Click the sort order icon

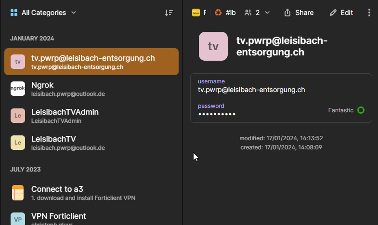tap(169, 13)
